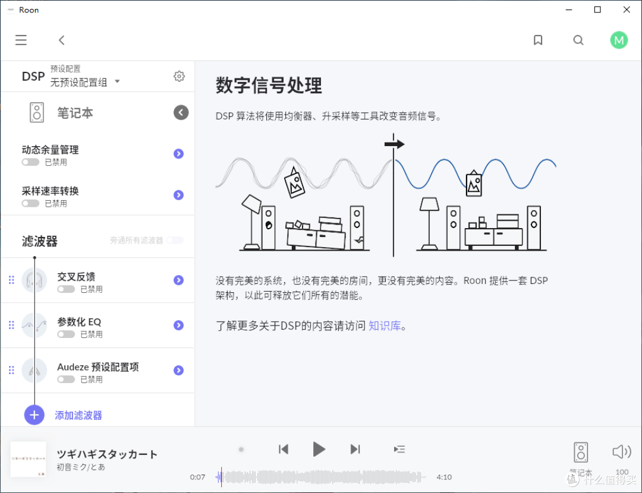Click the M profile avatar icon
The height and width of the screenshot is (493, 642).
pos(619,40)
